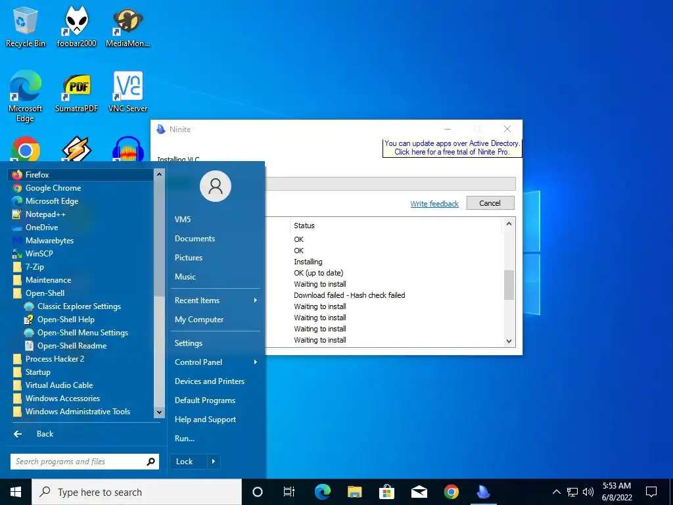
Task: Click the VM5 user name entry
Action: click(216, 220)
